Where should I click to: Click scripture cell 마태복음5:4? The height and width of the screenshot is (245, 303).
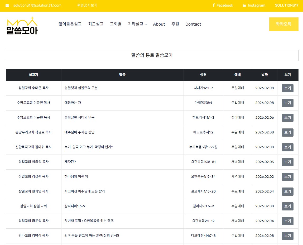(x=203, y=103)
